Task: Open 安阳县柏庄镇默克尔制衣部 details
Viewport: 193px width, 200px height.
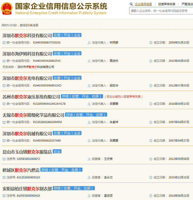Action: tap(27, 189)
